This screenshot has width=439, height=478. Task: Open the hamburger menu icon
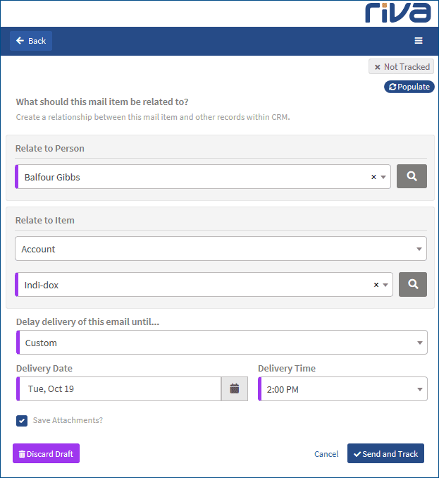point(419,41)
